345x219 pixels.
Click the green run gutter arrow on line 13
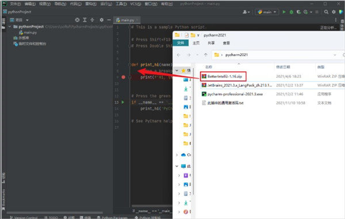(x=123, y=102)
